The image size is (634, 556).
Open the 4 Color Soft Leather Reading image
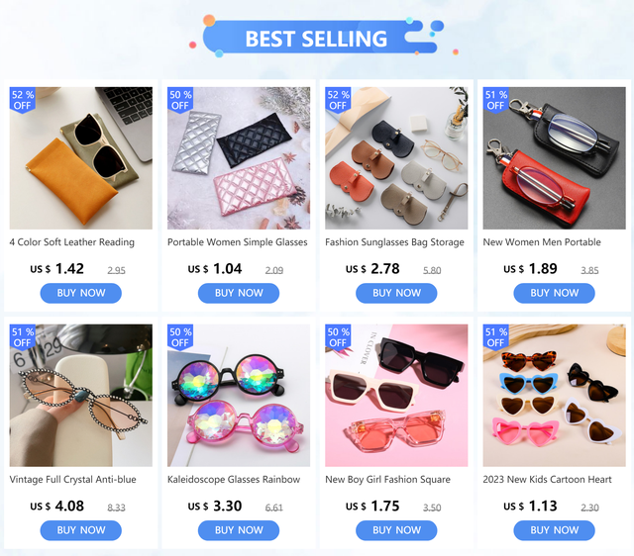pyautogui.click(x=81, y=158)
